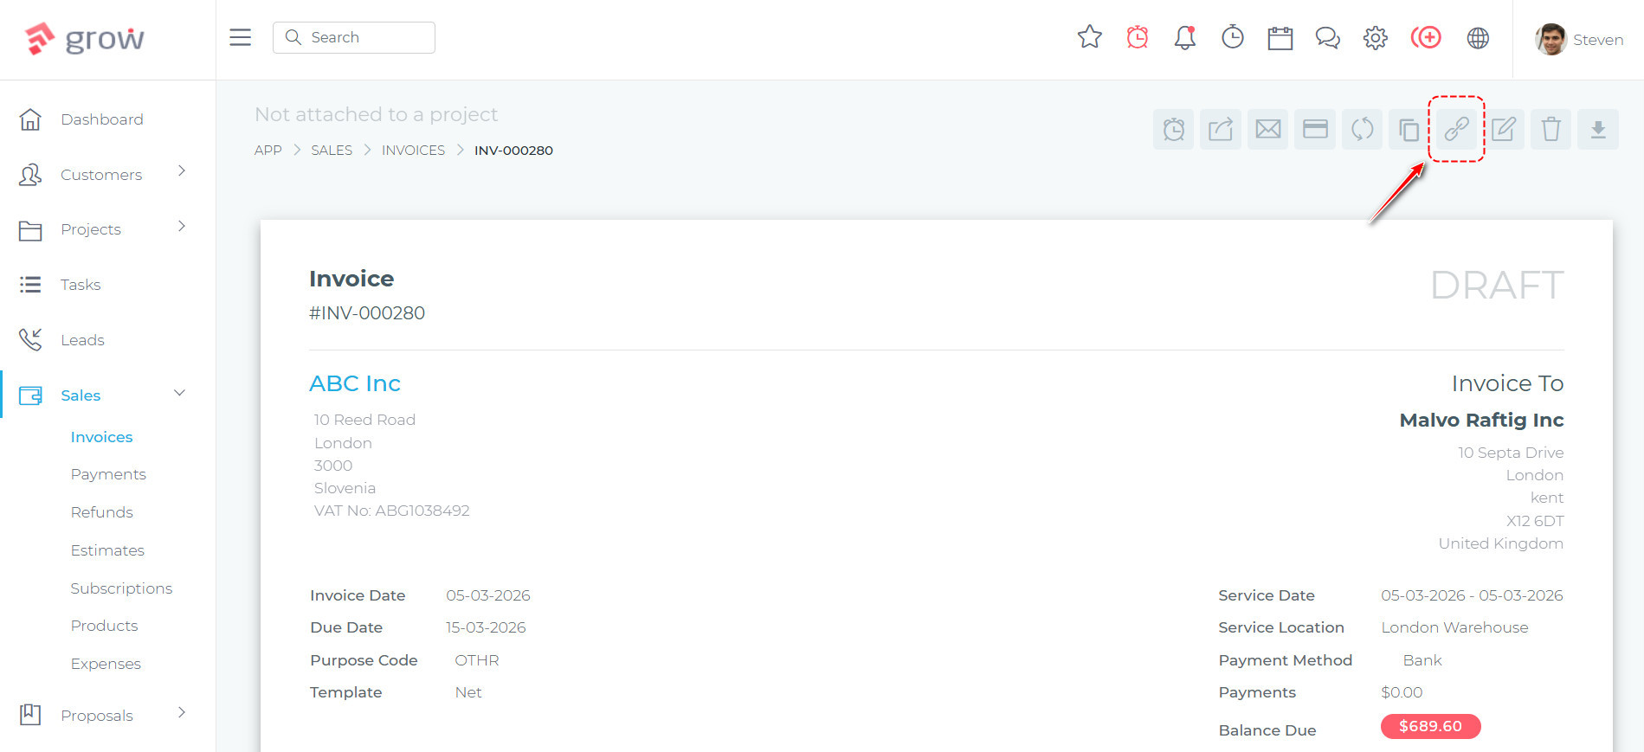This screenshot has height=752, width=1644.
Task: Click the INVOICES breadcrumb link
Action: pos(413,151)
